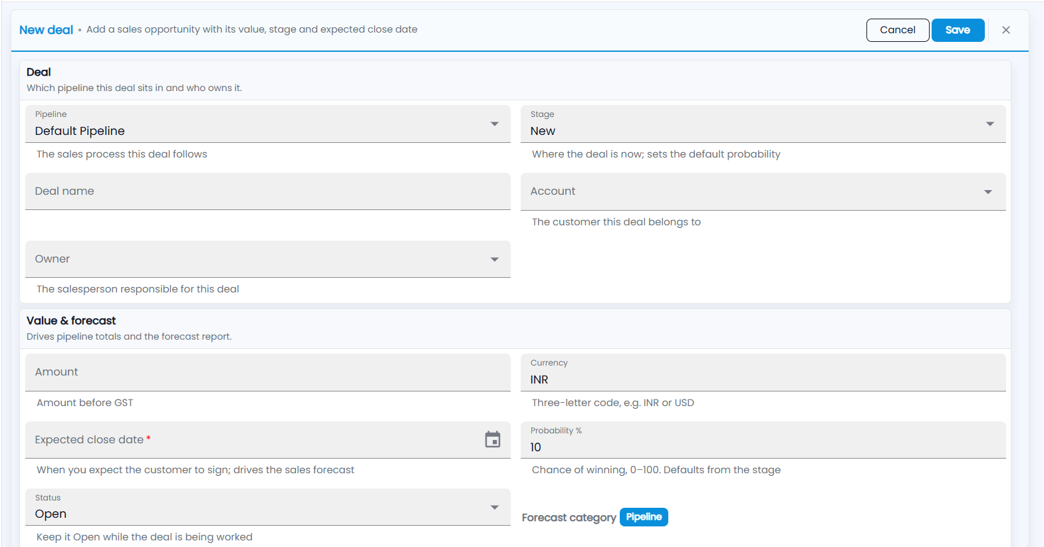Click 'Drives pipeline totals and the forecast report' text

pyautogui.click(x=129, y=336)
